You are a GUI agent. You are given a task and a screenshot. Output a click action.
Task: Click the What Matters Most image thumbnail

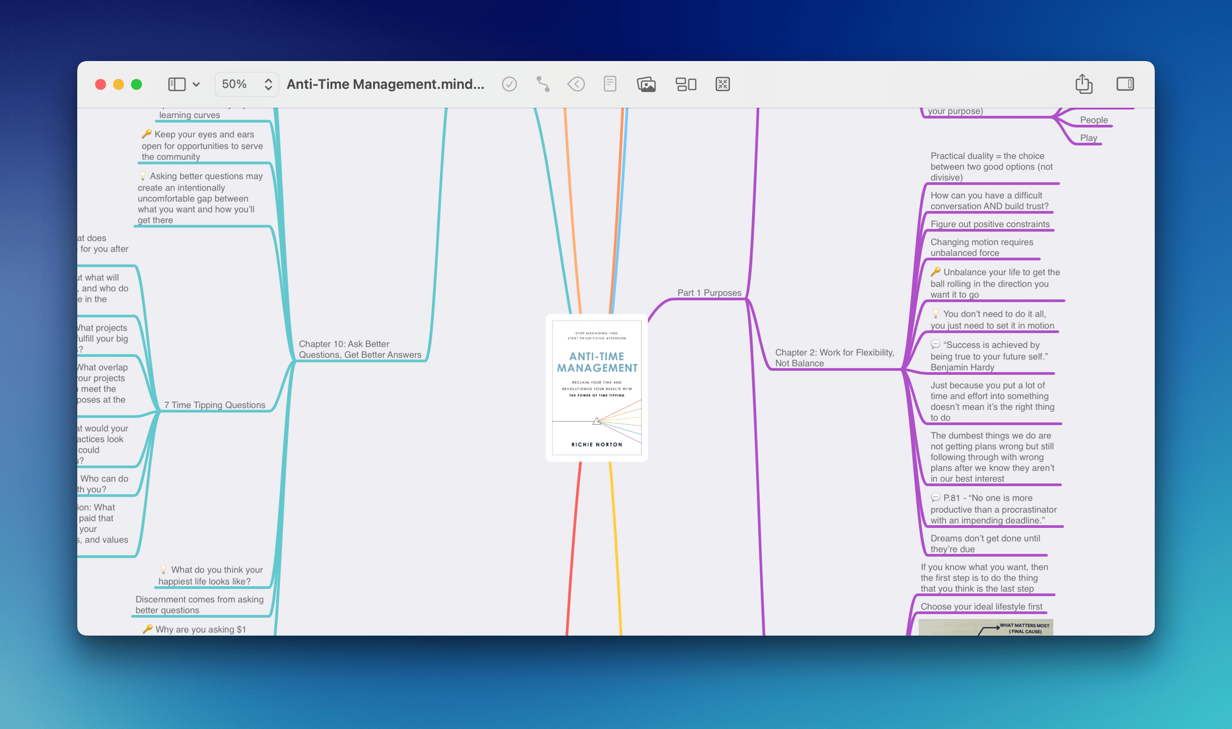point(986,627)
